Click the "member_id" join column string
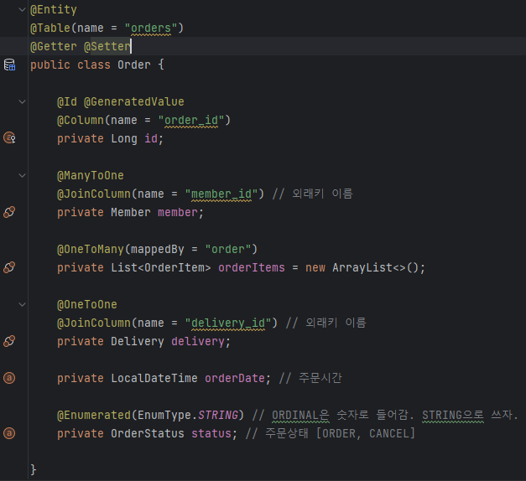 tap(221, 194)
